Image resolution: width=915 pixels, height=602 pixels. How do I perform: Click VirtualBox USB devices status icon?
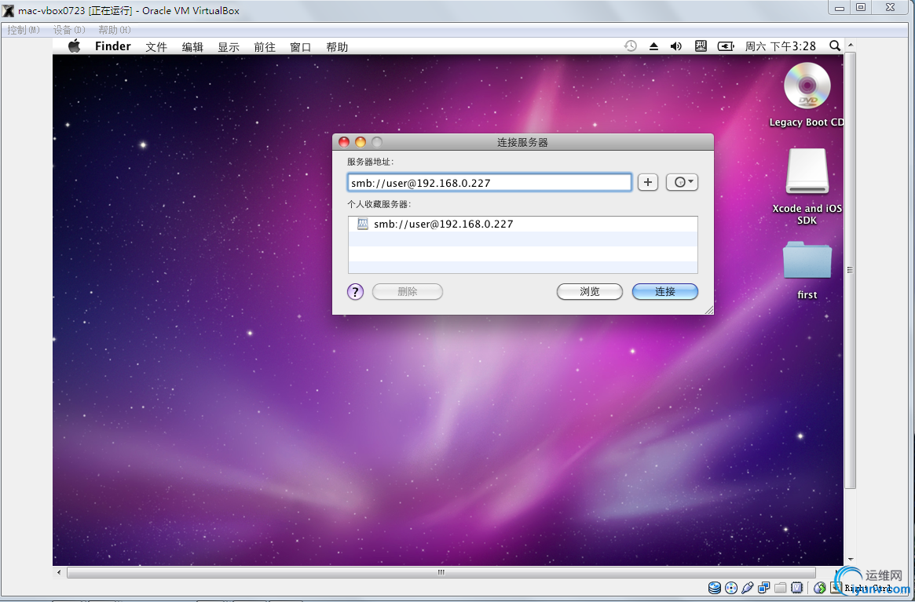tap(748, 588)
